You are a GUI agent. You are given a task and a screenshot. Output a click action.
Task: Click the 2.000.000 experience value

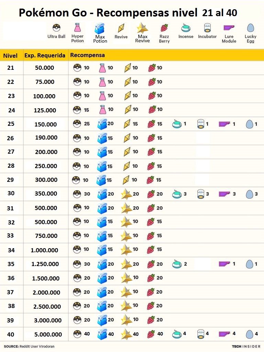(x=46, y=293)
